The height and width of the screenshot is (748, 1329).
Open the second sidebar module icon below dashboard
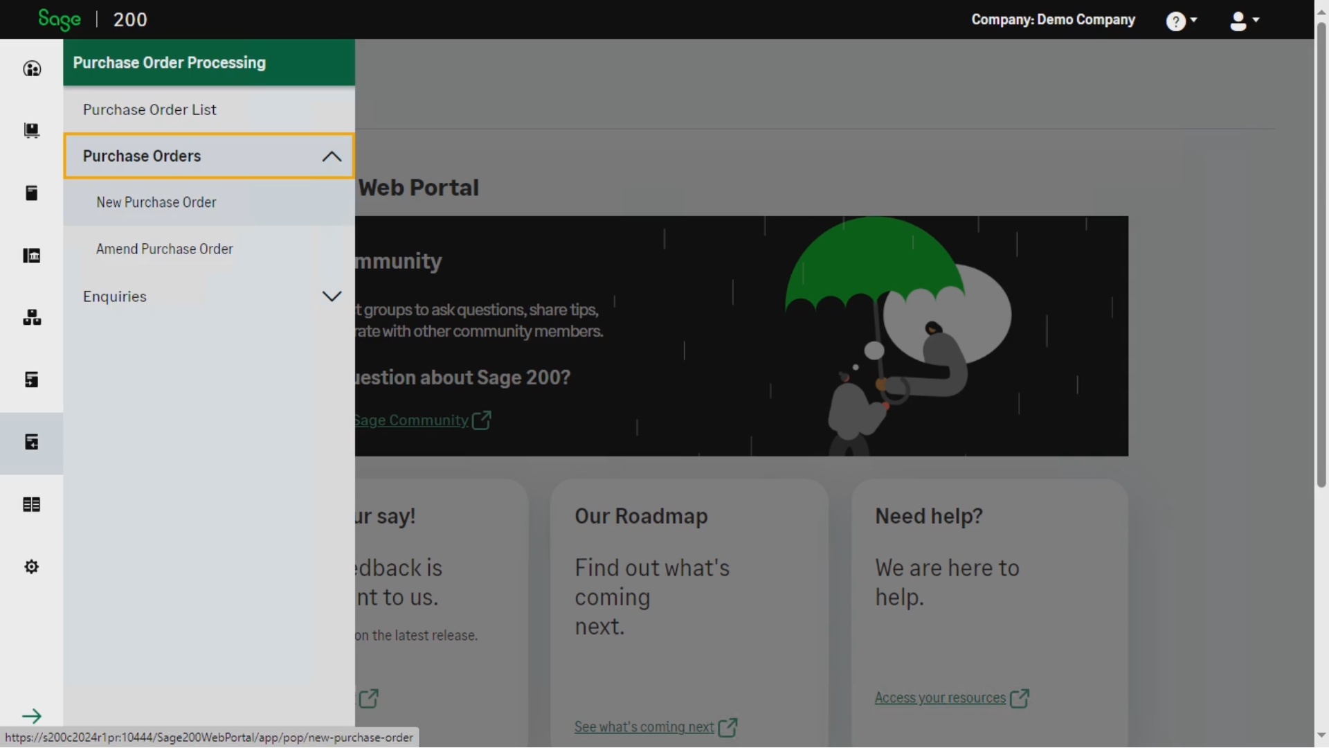click(x=32, y=130)
